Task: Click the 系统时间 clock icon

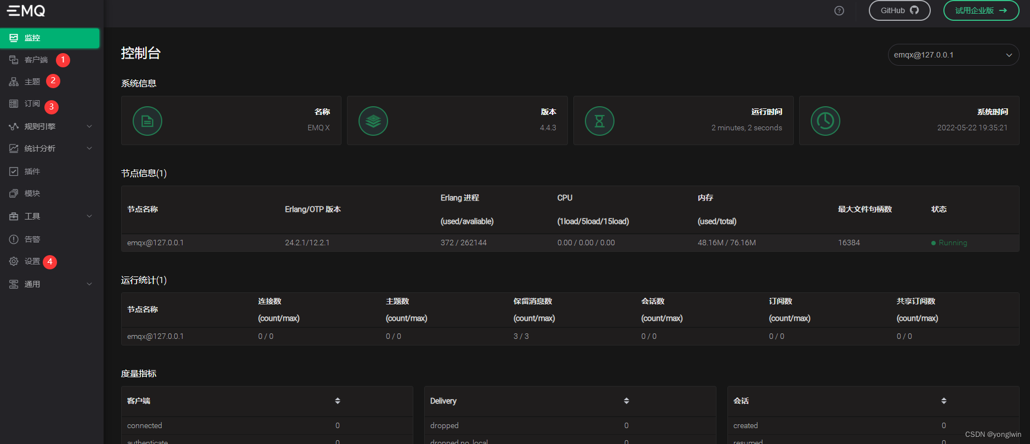Action: pos(826,121)
